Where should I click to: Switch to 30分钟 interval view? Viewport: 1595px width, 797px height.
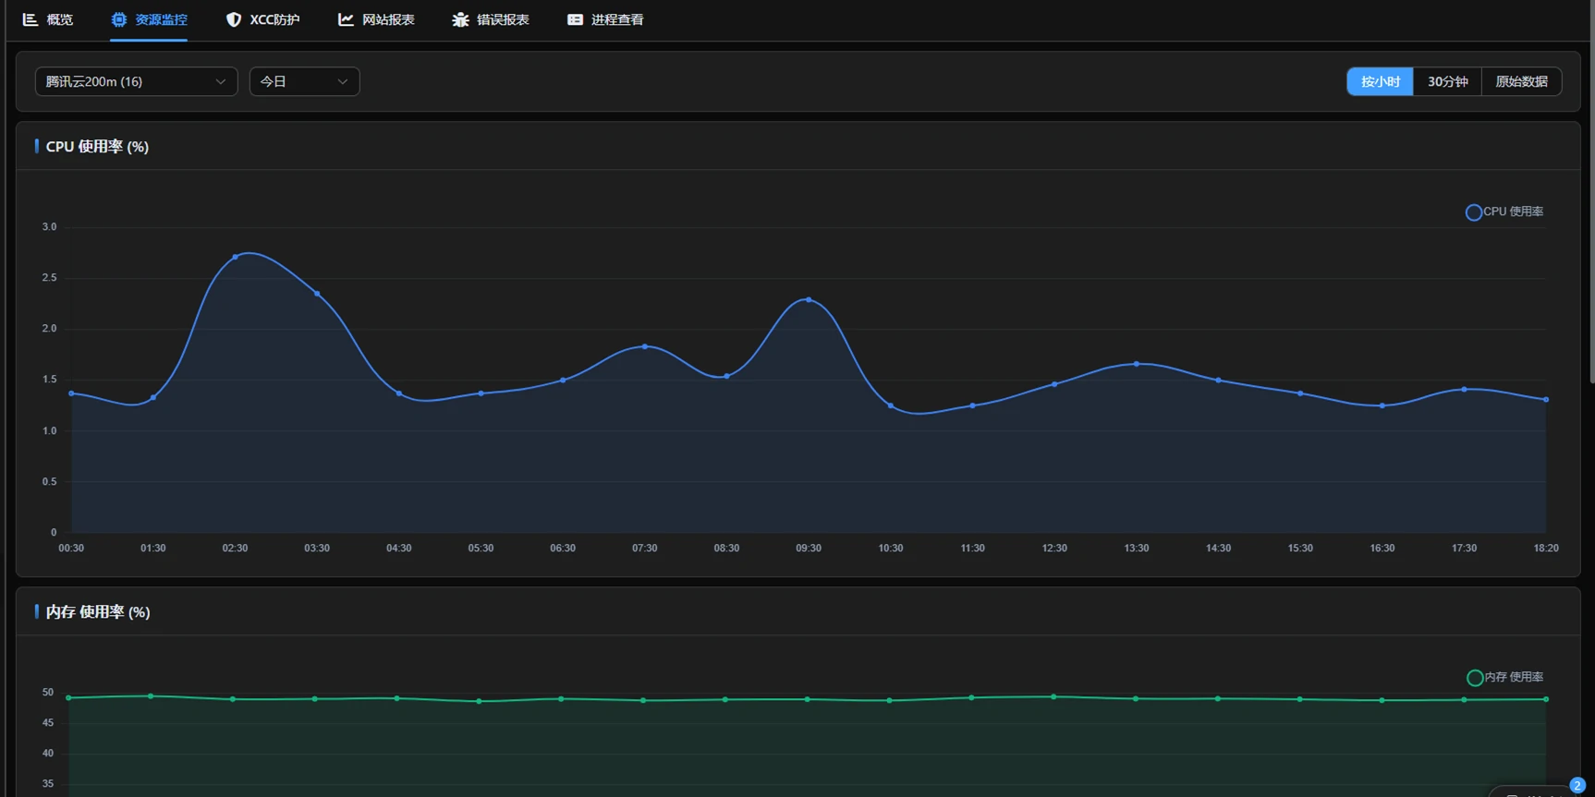(1447, 81)
